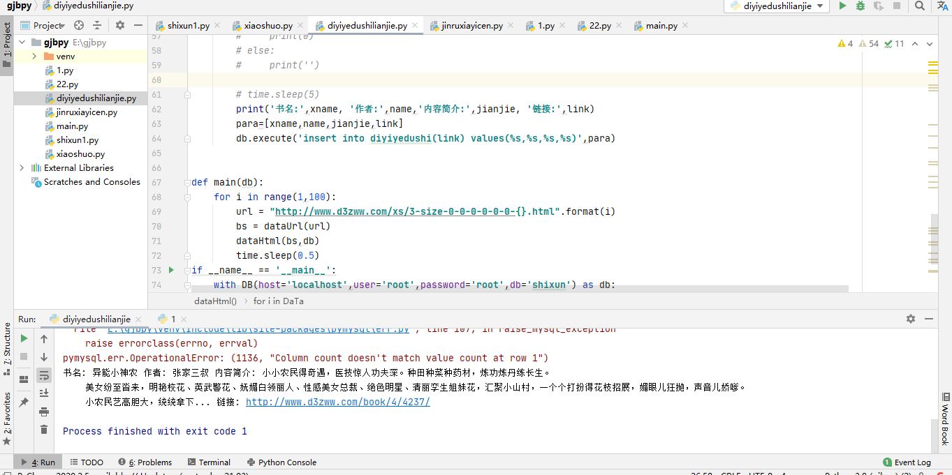Open run configuration dropdown diyiyedushilianjie
952x475 pixels.
tap(777, 6)
